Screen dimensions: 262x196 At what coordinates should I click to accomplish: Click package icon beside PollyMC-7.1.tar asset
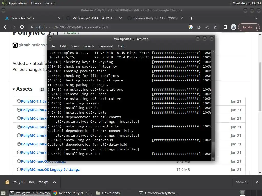coord(19,101)
